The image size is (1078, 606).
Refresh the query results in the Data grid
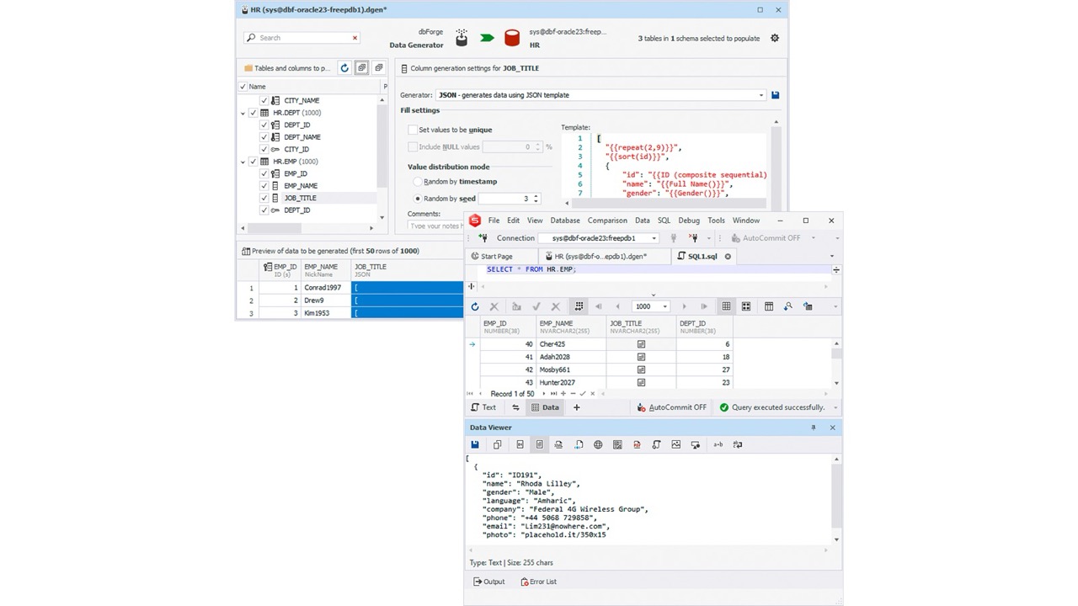click(474, 306)
